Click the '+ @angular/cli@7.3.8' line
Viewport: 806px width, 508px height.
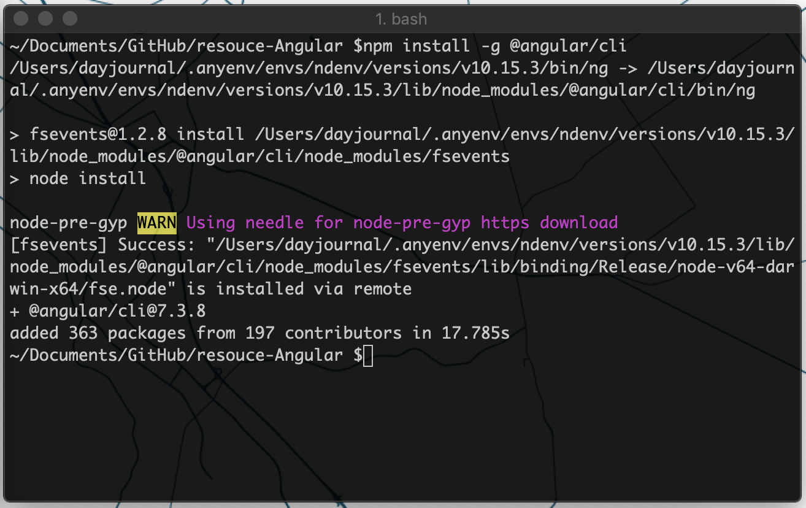108,311
